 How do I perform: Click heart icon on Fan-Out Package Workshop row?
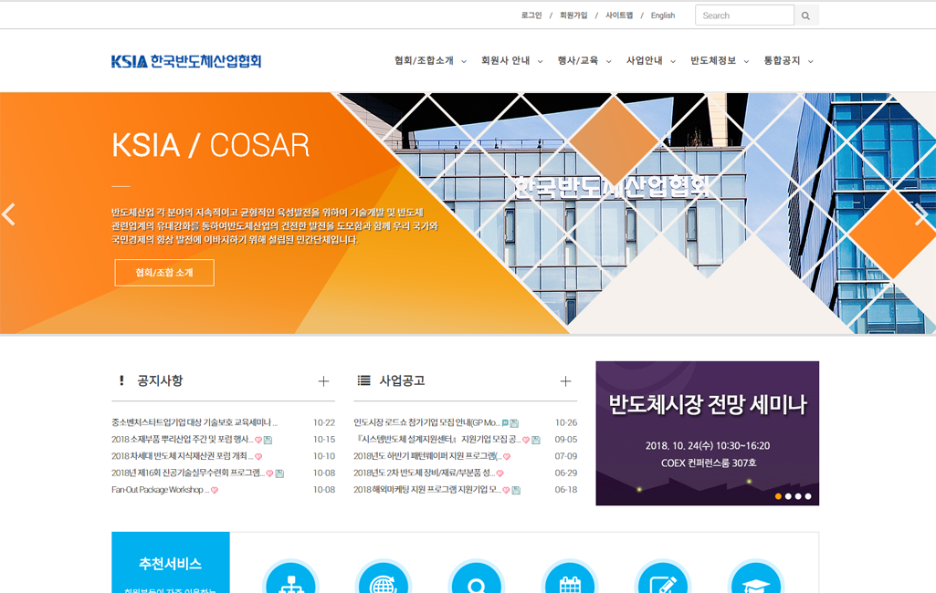215,491
